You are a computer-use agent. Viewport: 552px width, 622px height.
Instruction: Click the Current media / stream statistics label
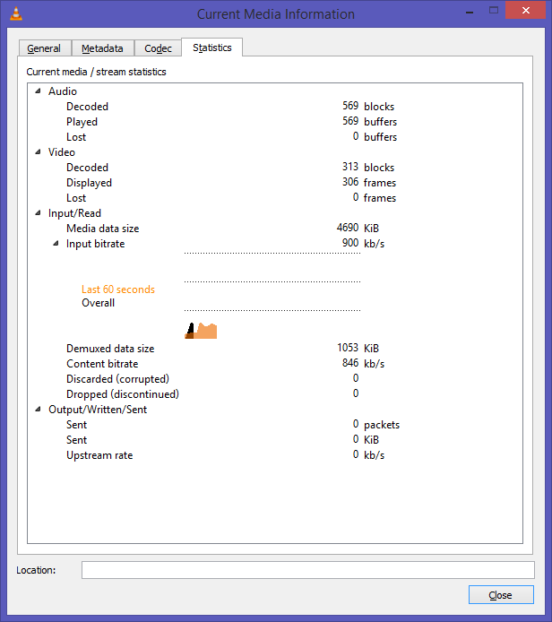coord(97,72)
